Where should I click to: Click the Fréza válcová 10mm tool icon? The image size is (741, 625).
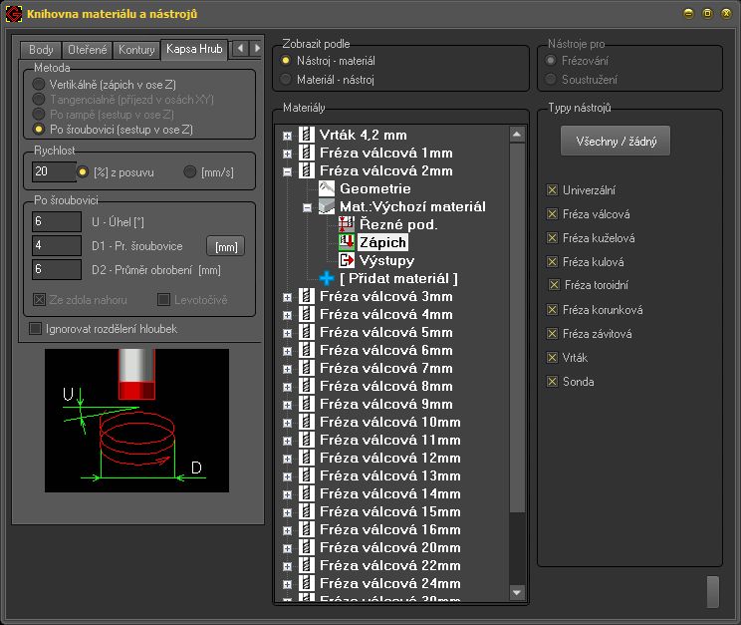(308, 422)
